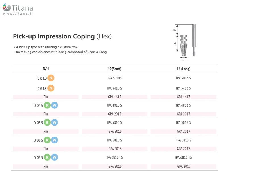Screen dimensions: 256x195
Task: Select green R badge next to D Ø5.5
Action: 47,122
